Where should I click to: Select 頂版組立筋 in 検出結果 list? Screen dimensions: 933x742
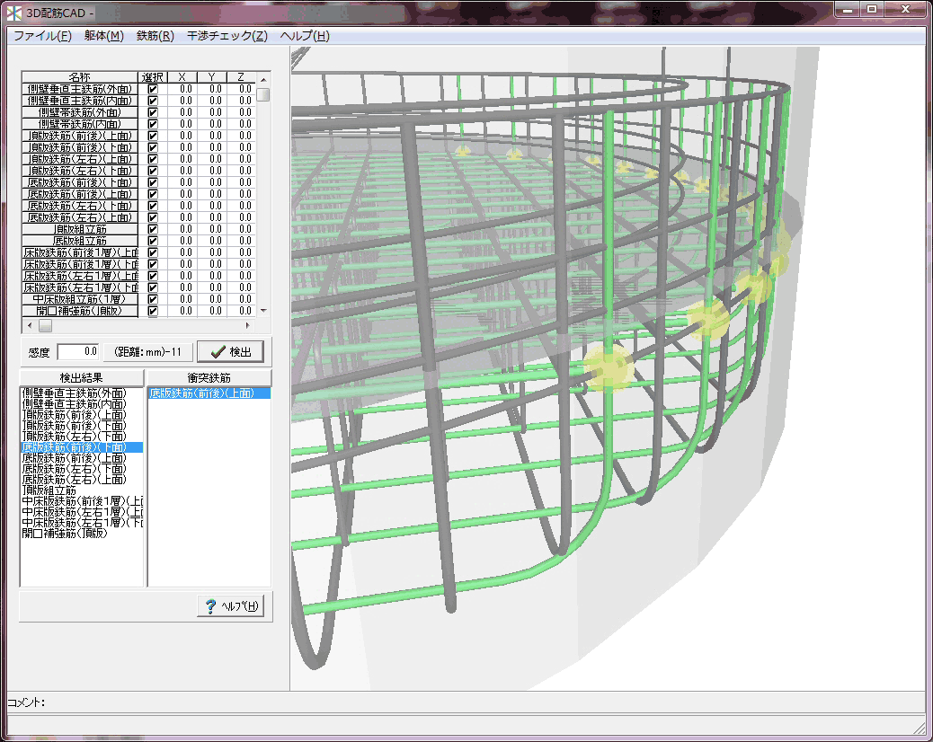point(49,490)
